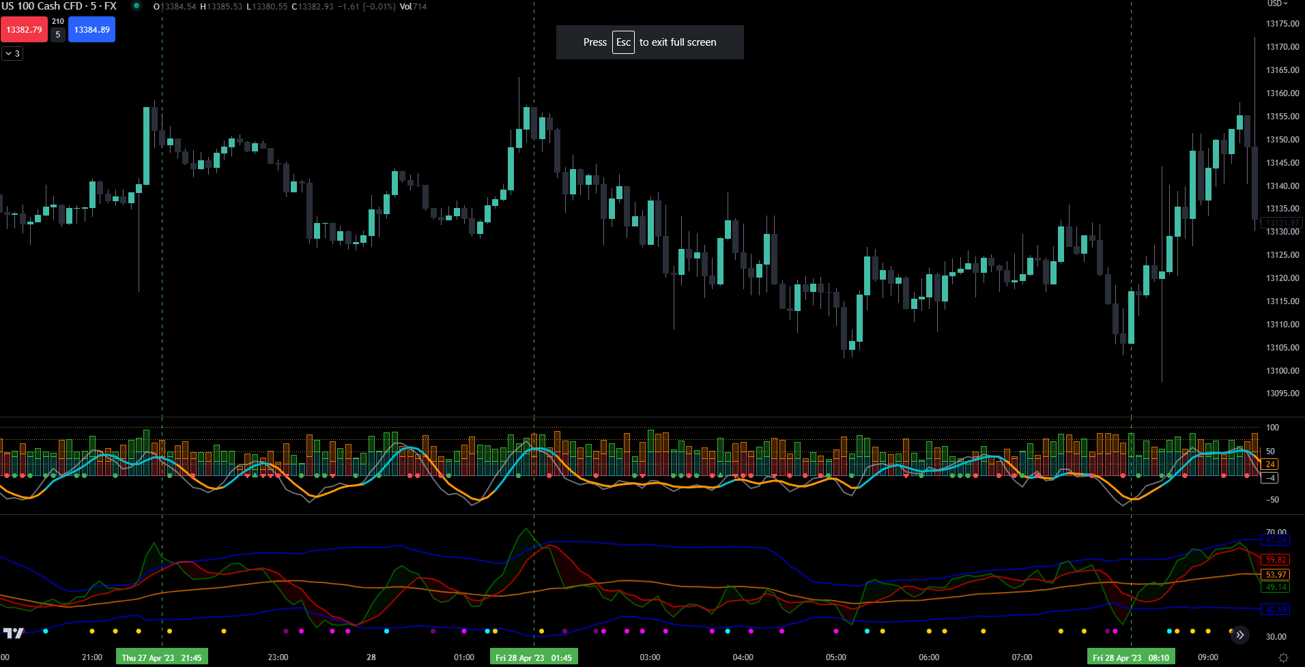Click the green 49.14 value label
1305x667 pixels.
(x=1276, y=587)
